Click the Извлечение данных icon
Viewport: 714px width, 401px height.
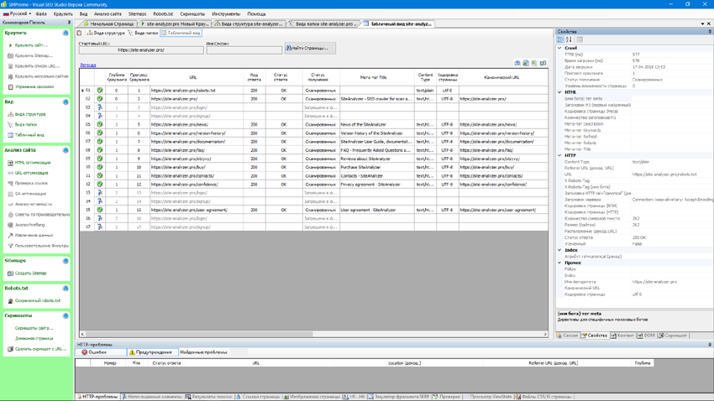10,236
